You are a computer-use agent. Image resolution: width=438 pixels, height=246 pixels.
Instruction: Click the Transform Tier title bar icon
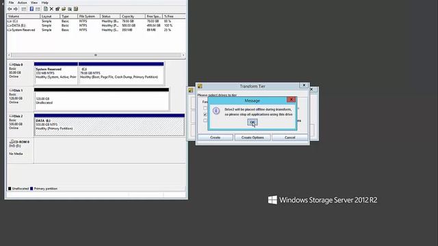click(200, 86)
